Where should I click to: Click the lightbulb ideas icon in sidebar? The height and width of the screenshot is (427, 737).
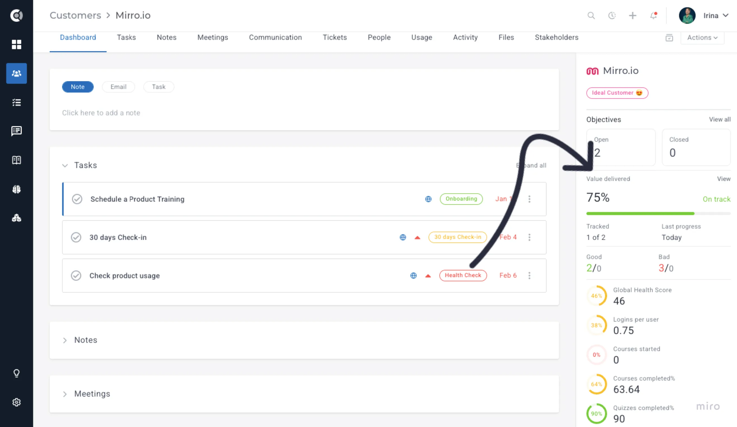click(x=16, y=373)
